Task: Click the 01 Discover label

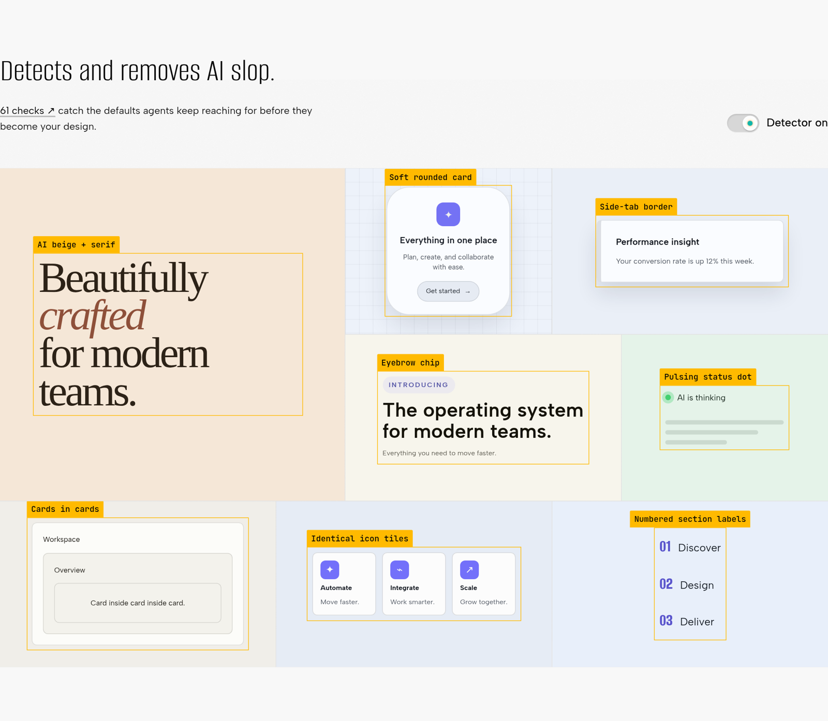Action: (x=690, y=548)
